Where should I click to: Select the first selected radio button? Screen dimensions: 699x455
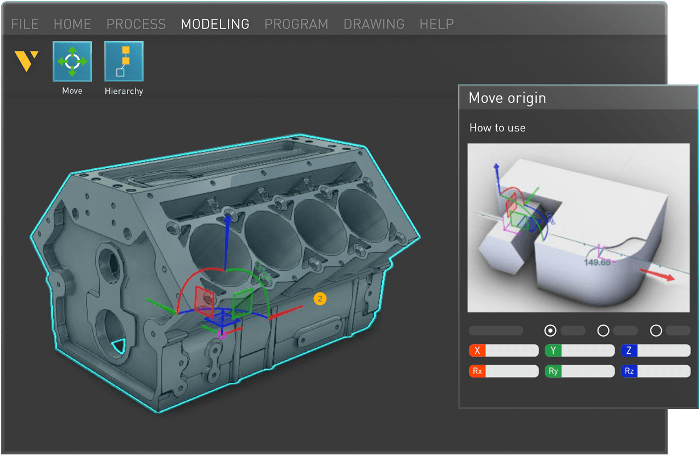(550, 330)
